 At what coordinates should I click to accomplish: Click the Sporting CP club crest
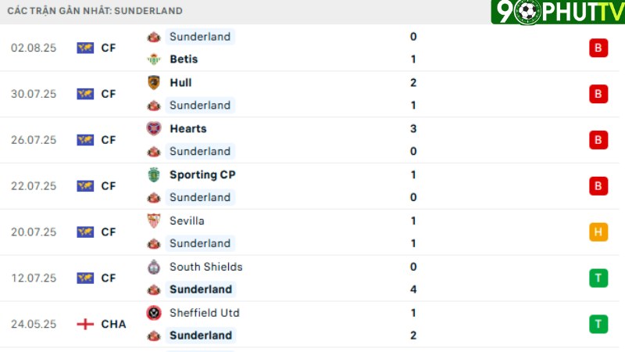pos(154,174)
